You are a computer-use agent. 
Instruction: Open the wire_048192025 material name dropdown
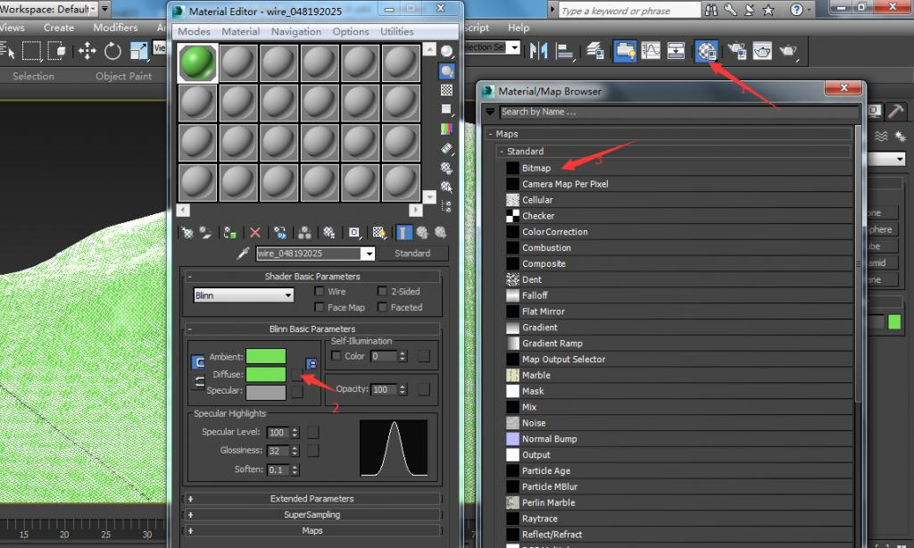[x=370, y=253]
